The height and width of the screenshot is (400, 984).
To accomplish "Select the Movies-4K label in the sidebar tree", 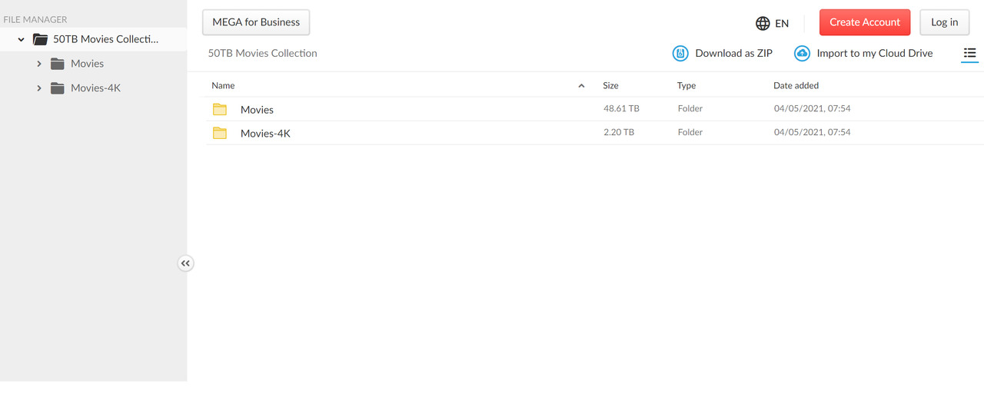I will [x=95, y=88].
